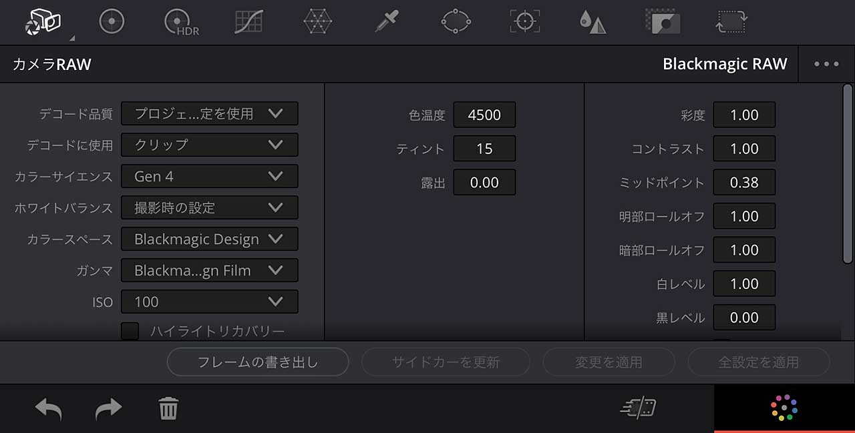Open the three-dot options menu
855x433 pixels.
(x=826, y=64)
